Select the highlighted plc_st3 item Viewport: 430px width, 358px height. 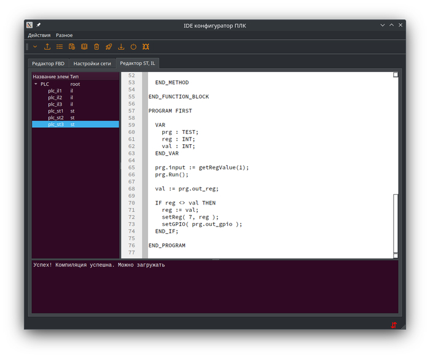tap(76, 125)
